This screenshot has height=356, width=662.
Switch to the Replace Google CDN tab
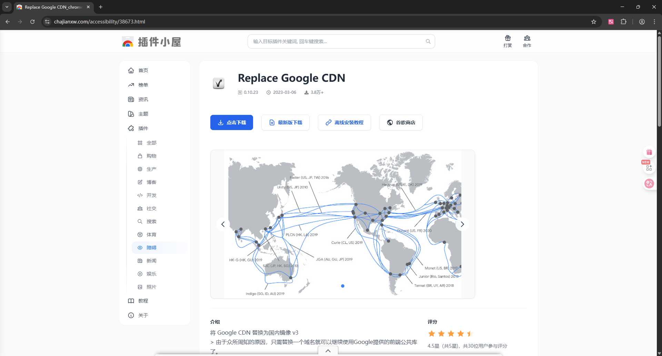[x=52, y=7]
